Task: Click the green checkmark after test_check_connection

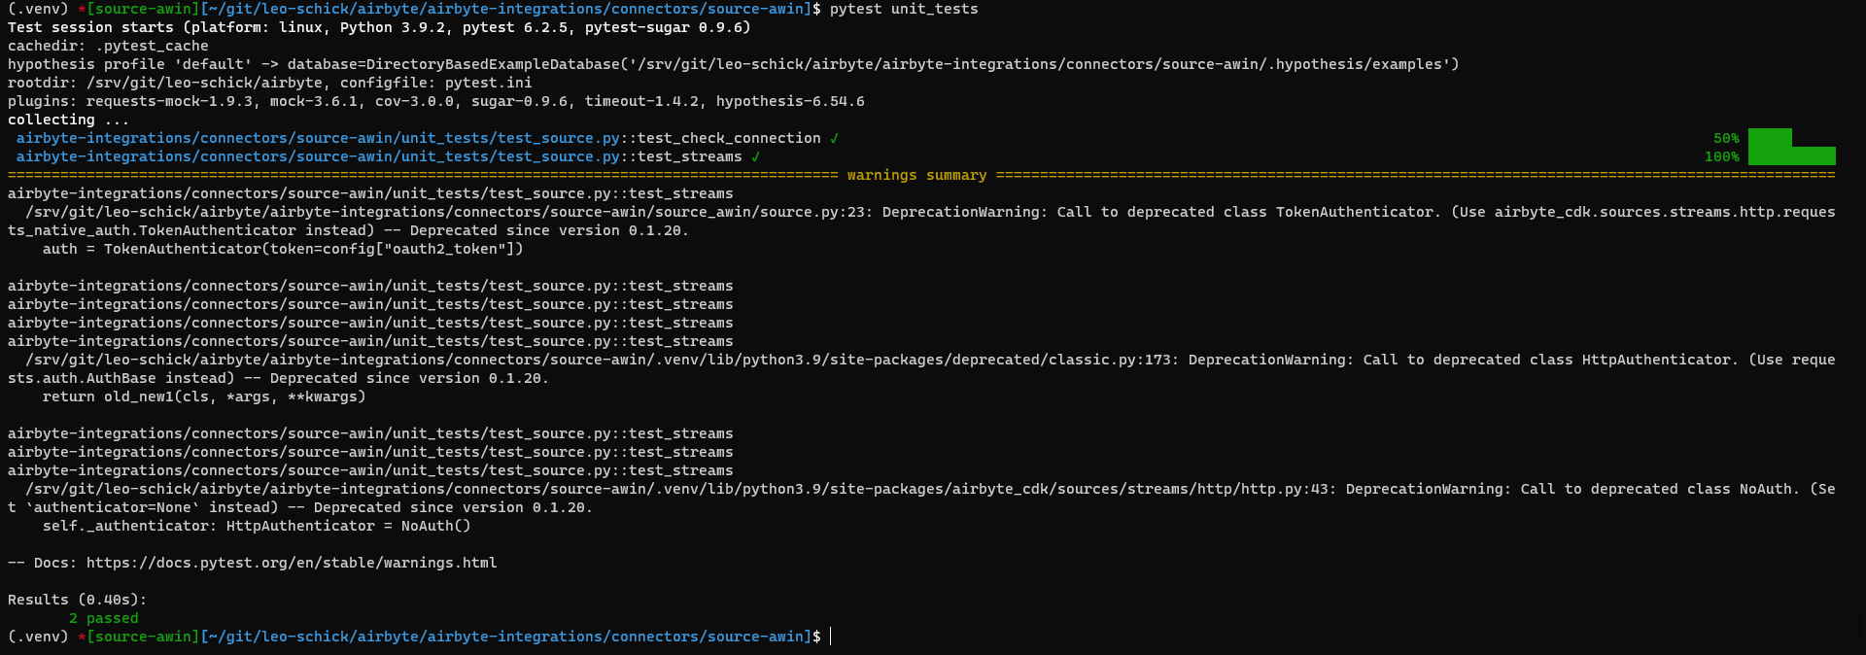Action: click(x=834, y=138)
